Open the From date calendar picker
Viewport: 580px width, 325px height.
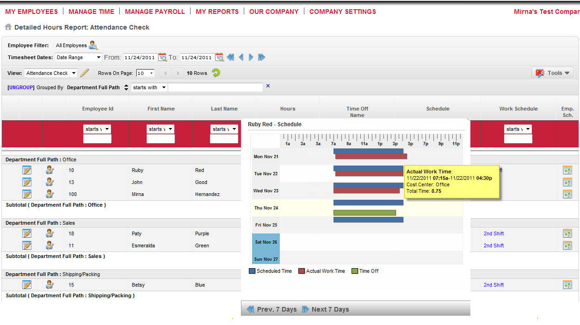tap(162, 57)
